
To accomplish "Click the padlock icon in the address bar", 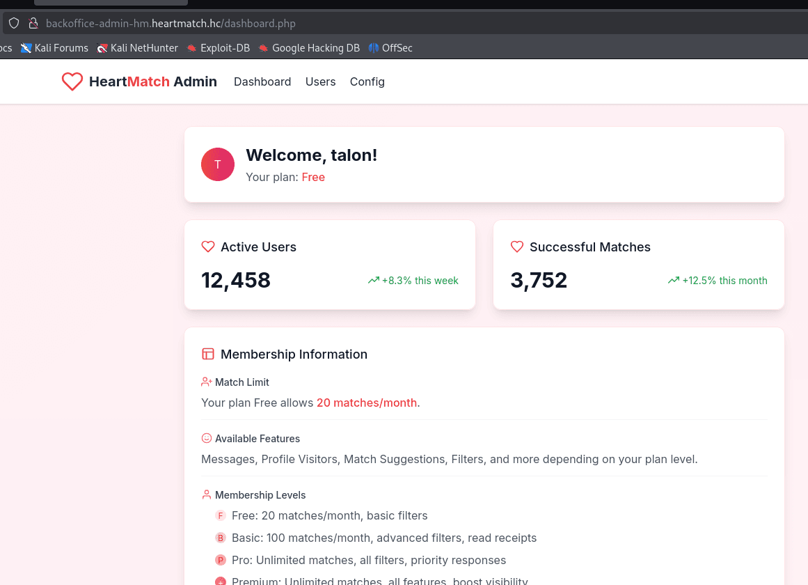I will [33, 23].
